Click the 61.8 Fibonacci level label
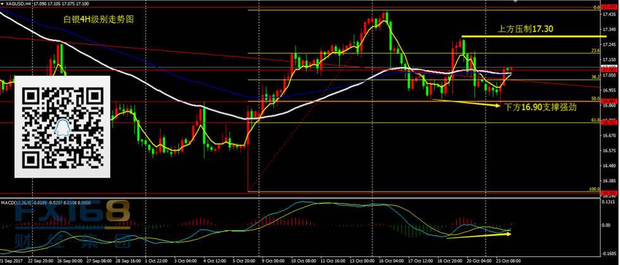Viewport: 620px width, 265px height. click(595, 120)
